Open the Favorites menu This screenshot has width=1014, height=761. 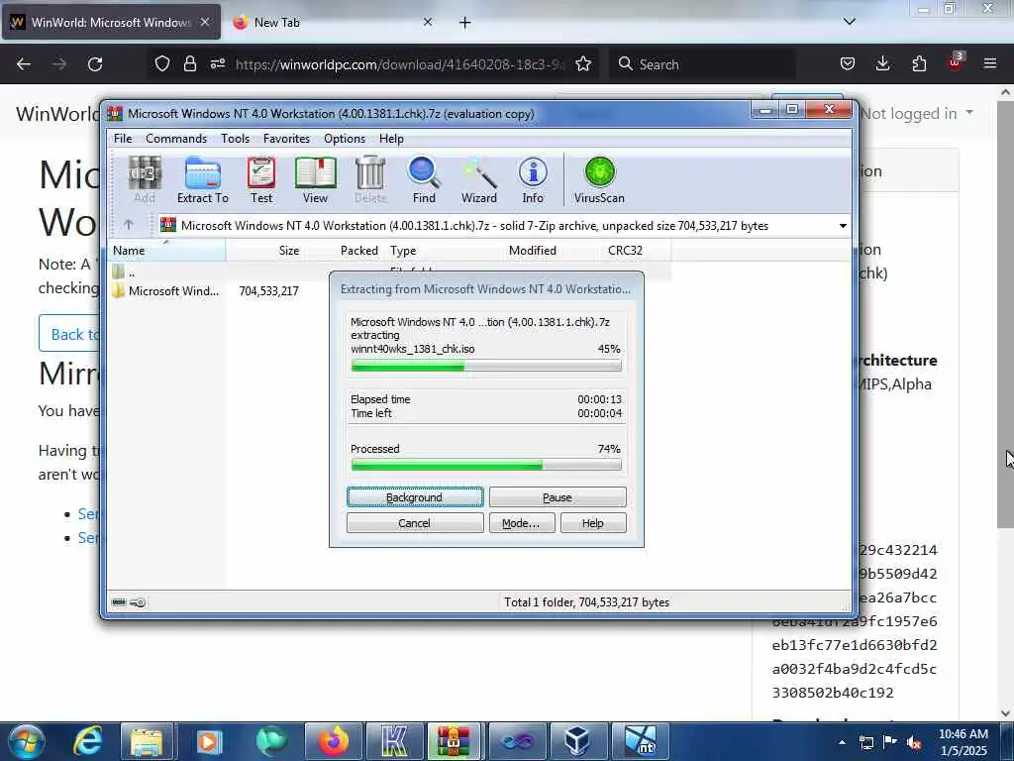pyautogui.click(x=286, y=139)
